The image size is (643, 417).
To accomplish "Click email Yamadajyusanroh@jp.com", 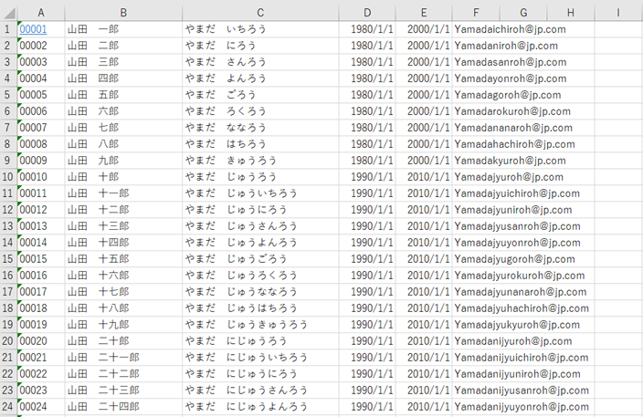I will (x=517, y=226).
